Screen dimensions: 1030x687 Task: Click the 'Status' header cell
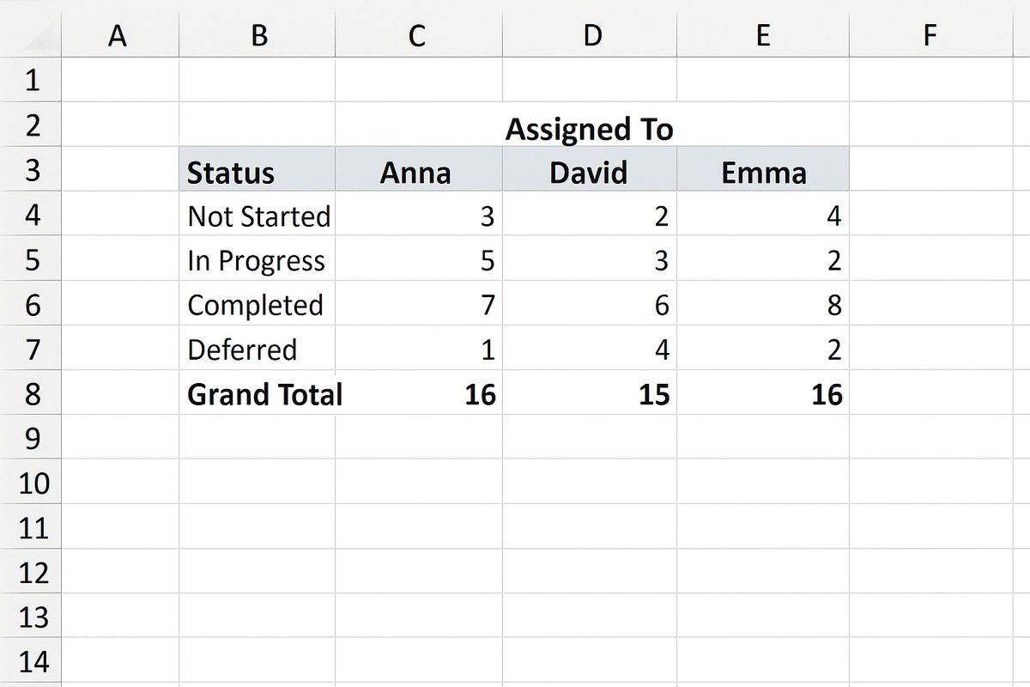[257, 169]
